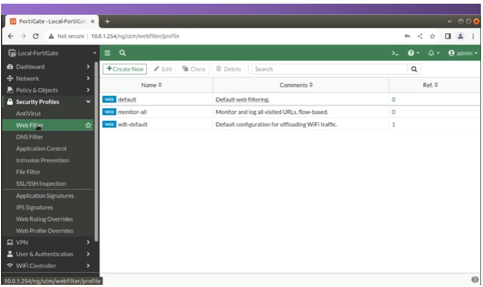Click the Create New button
483x287 pixels.
point(125,69)
